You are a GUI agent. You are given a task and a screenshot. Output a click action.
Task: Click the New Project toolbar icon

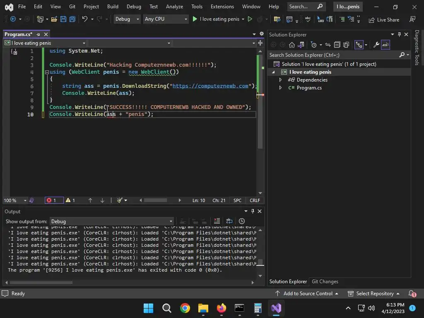pyautogui.click(x=40, y=19)
